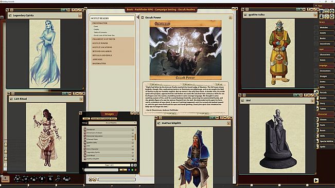The height and width of the screenshot is (188, 335).
Task: Open the Legendary Spirits window menu icon
Action: point(80,15)
